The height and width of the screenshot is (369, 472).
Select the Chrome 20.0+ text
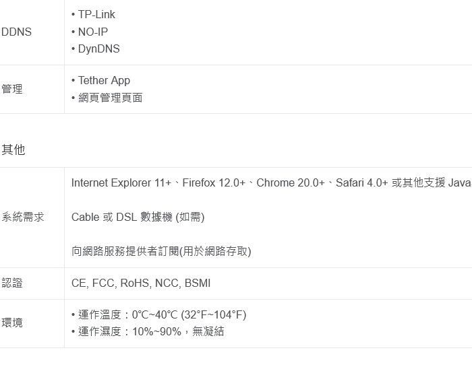[291, 183]
